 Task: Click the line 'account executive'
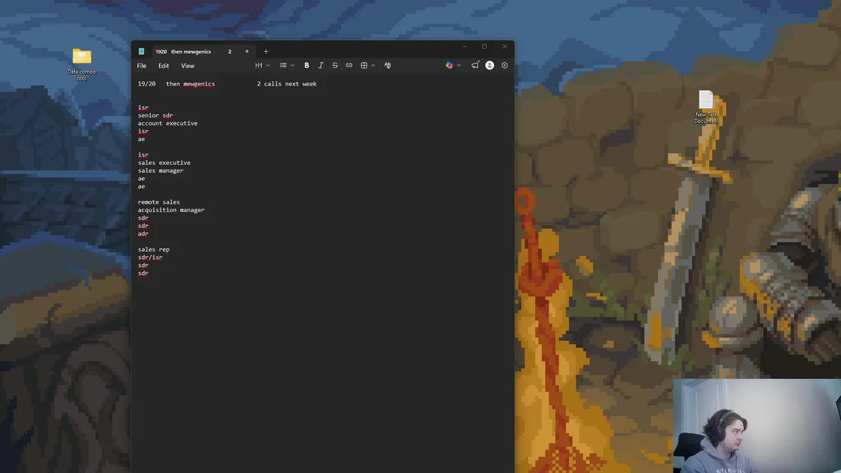click(x=168, y=124)
